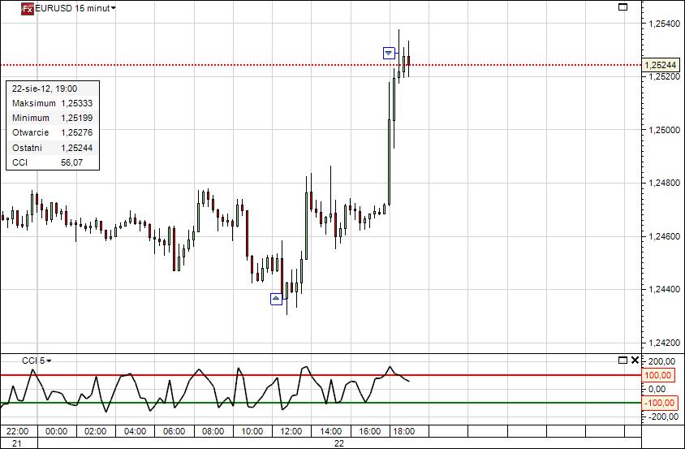Click the 12:00 time axis label
Screen dimensions: 685x449
(x=291, y=431)
